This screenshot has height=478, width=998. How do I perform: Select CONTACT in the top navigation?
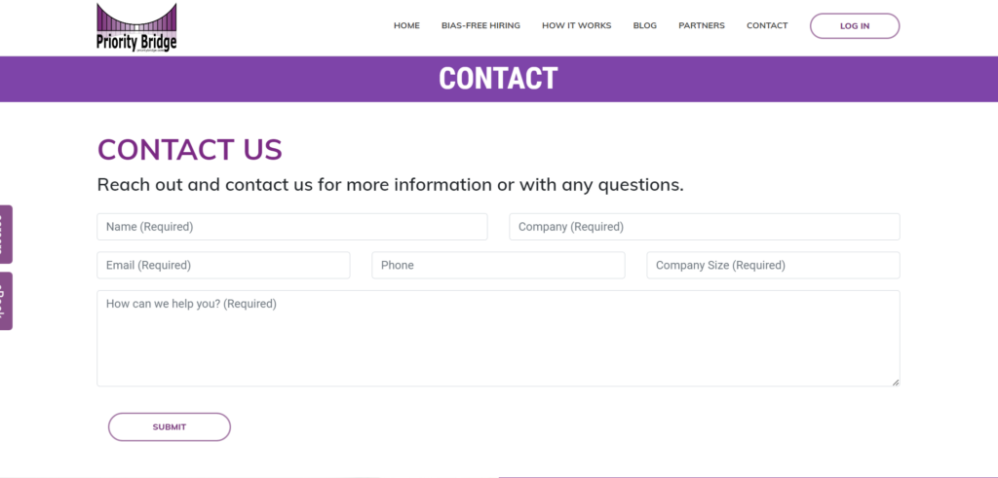coord(767,26)
